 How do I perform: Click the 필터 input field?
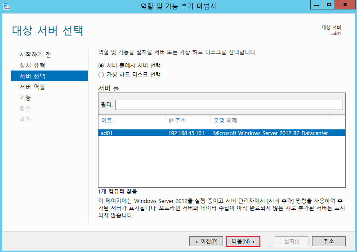tap(229, 105)
